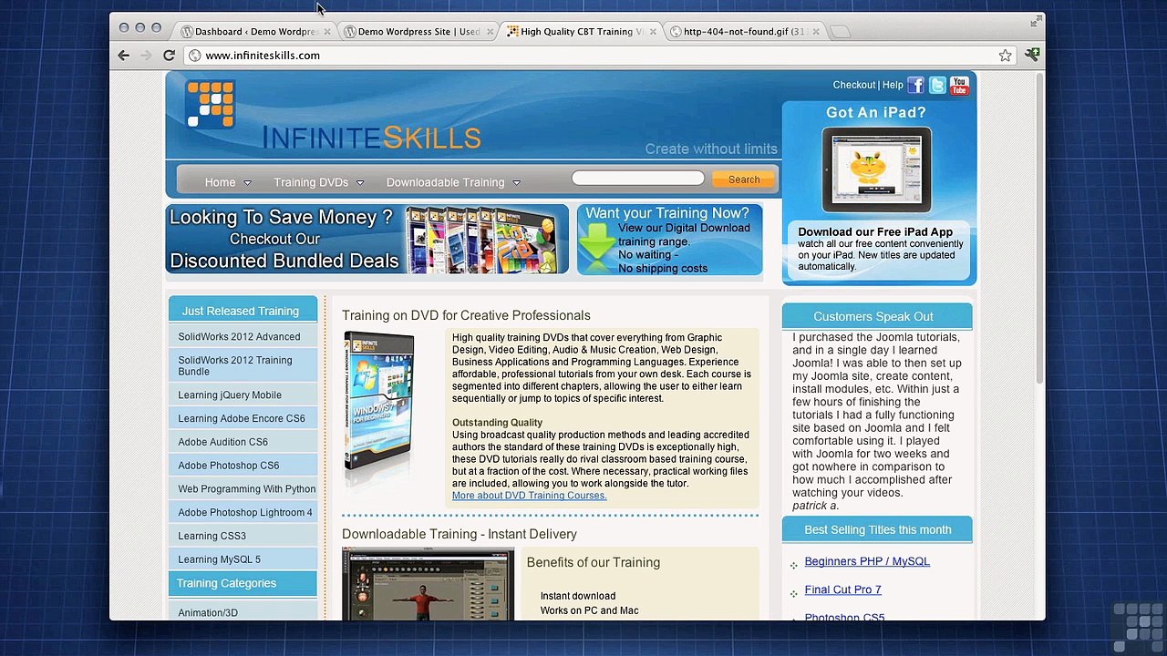Click the browser fullscreen icon

coord(1036,21)
